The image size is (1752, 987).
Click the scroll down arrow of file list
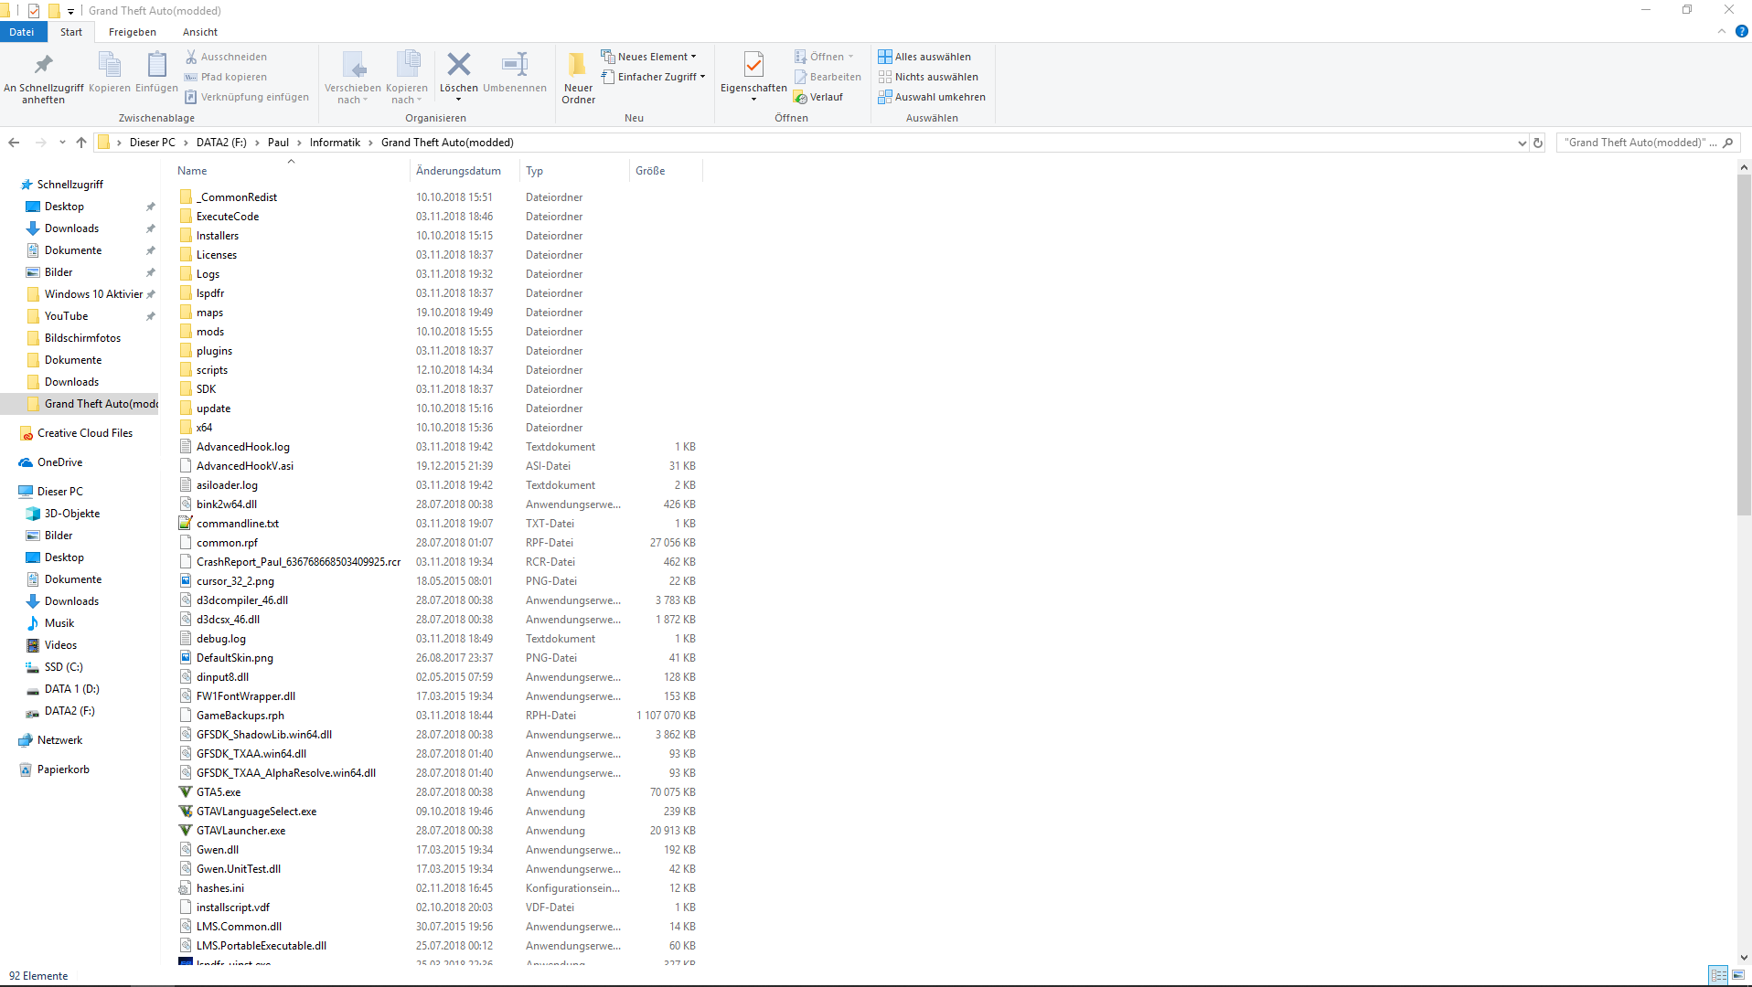[1744, 958]
